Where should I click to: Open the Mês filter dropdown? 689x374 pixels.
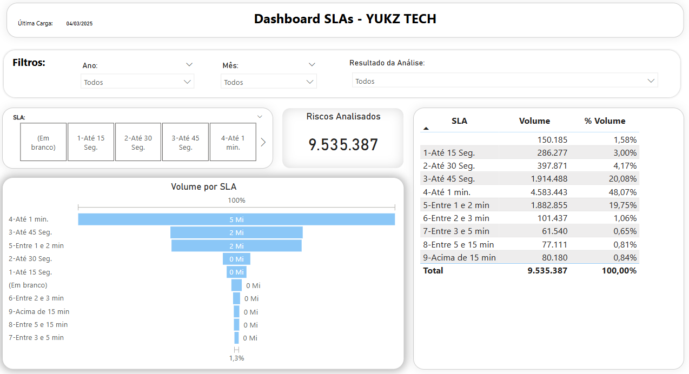tap(269, 82)
